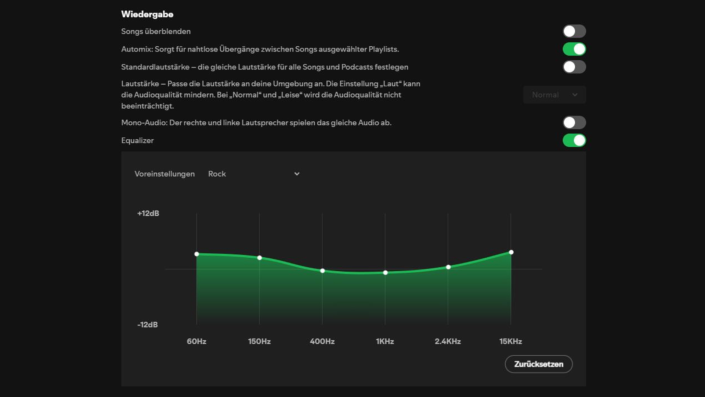The image size is (705, 397).
Task: Click the 2.4KHz equalizer band handle
Action: (448, 267)
